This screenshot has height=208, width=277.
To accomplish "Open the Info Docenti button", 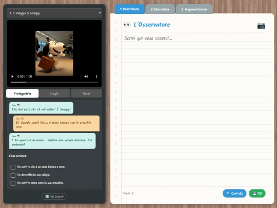I will point(54,197).
